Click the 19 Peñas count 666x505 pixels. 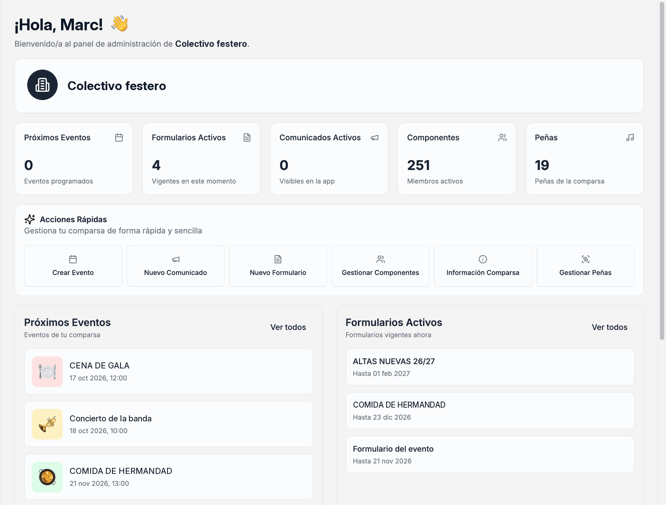click(542, 165)
